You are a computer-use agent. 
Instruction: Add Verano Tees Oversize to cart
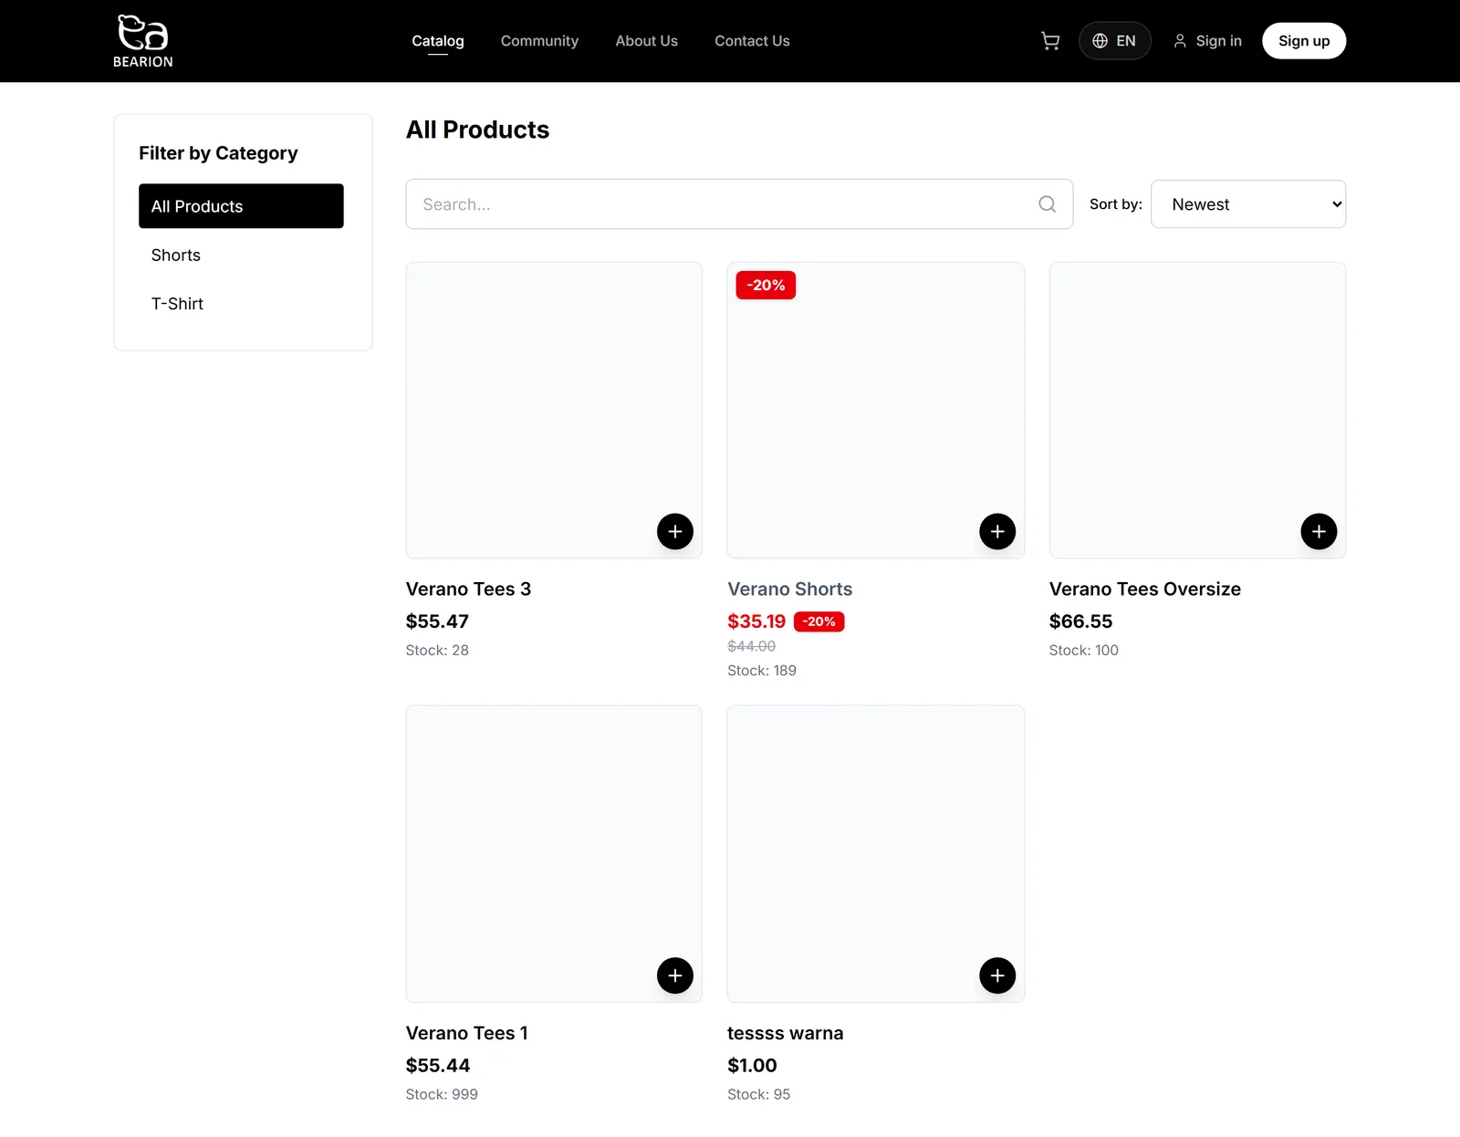point(1319,531)
